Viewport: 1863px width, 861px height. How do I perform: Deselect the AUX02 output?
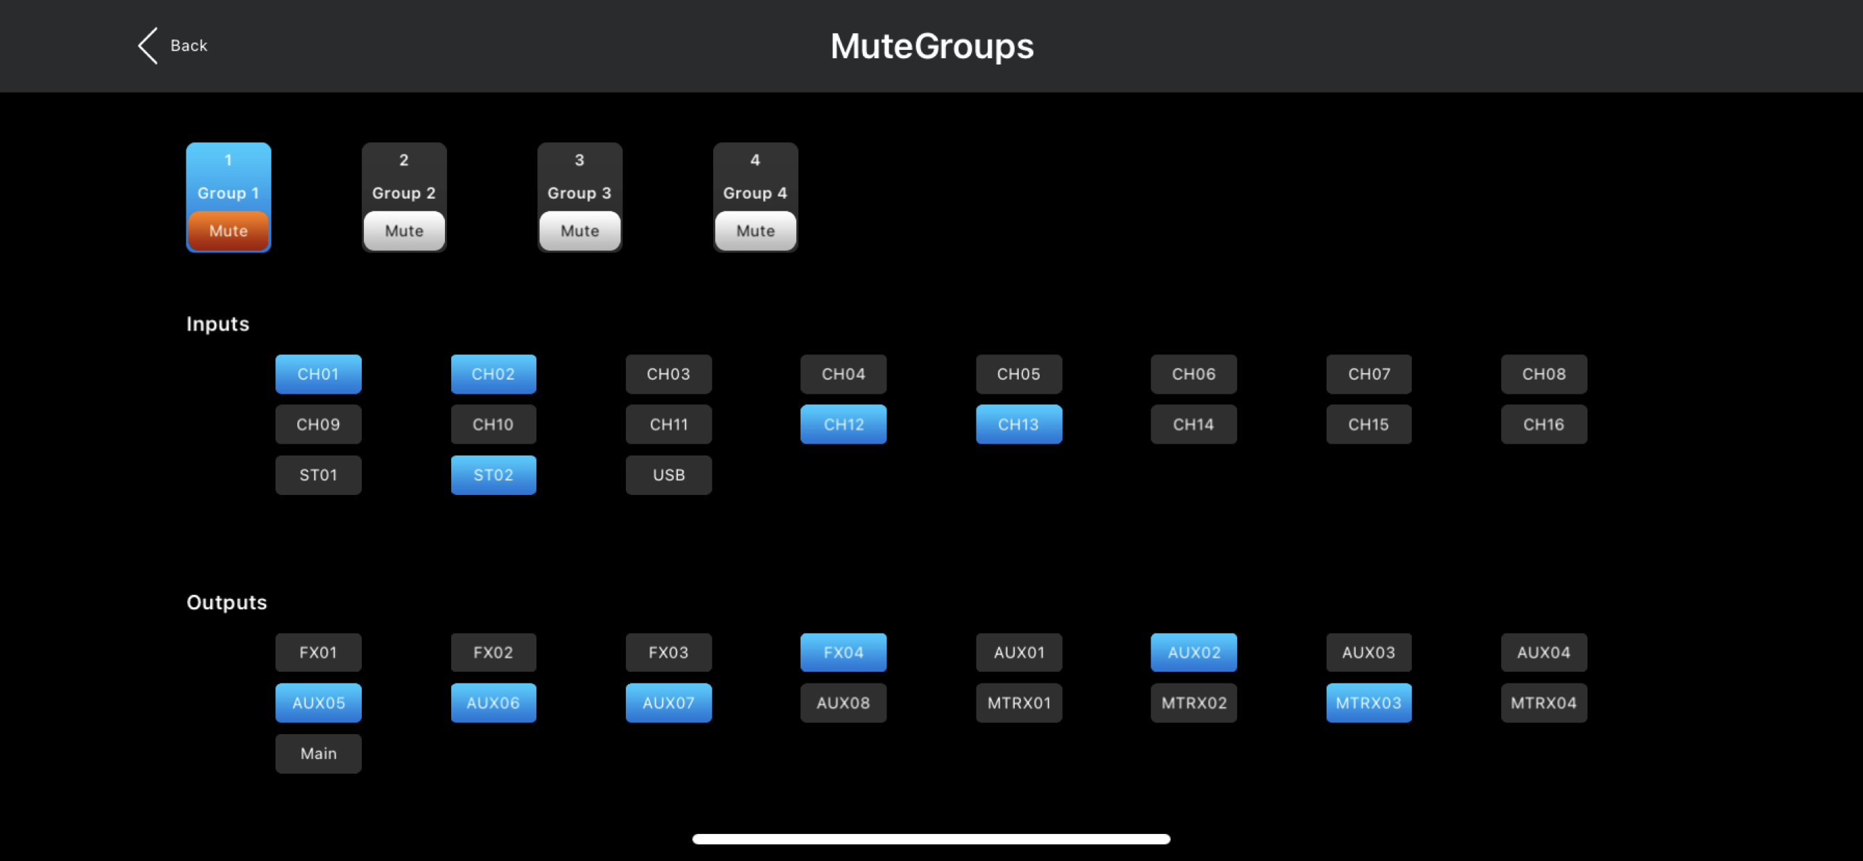pyautogui.click(x=1193, y=652)
